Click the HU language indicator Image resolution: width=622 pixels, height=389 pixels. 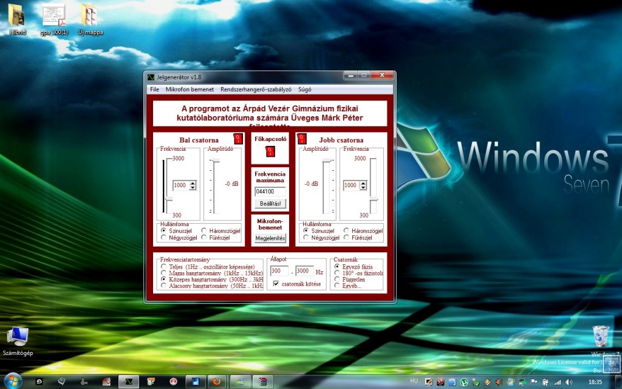[414, 380]
